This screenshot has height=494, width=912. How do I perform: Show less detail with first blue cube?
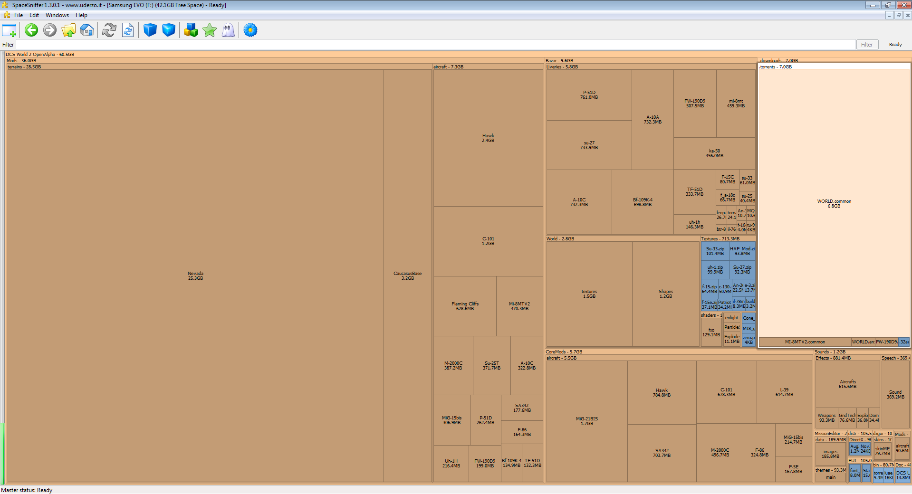pos(150,30)
